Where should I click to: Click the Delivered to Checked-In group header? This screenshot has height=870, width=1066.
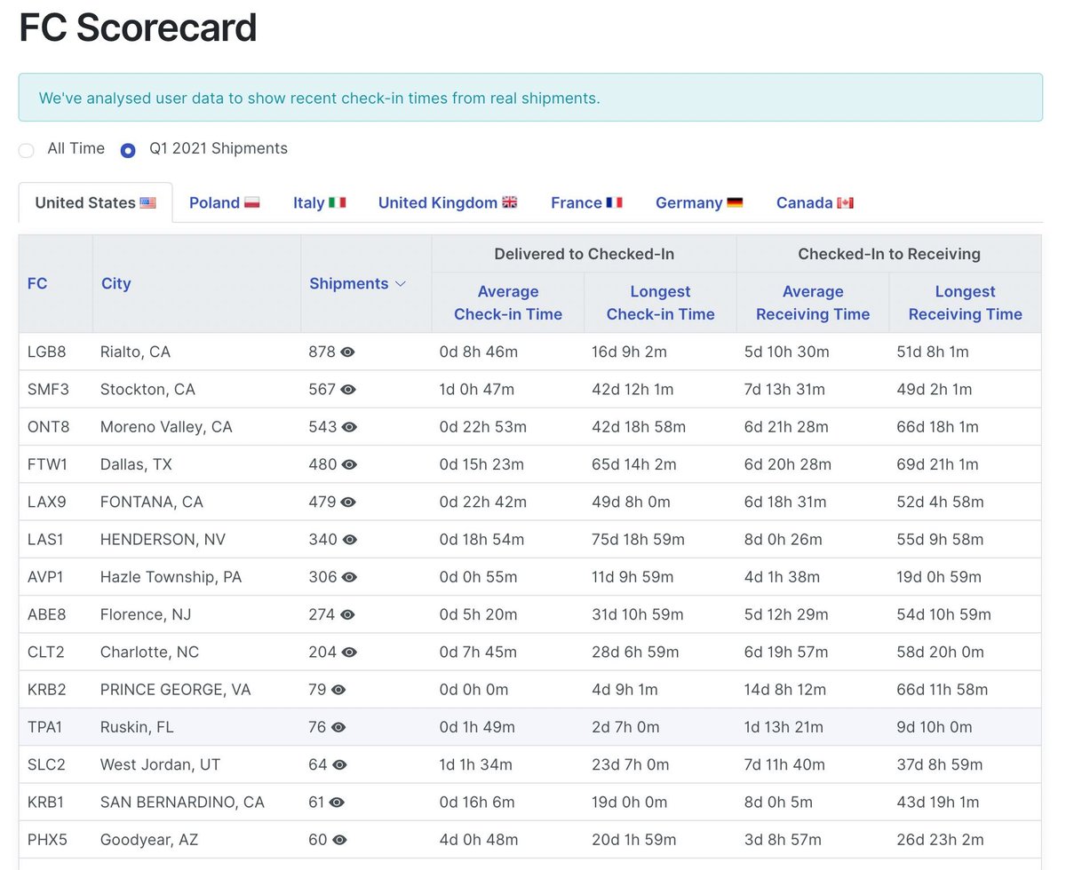click(585, 254)
